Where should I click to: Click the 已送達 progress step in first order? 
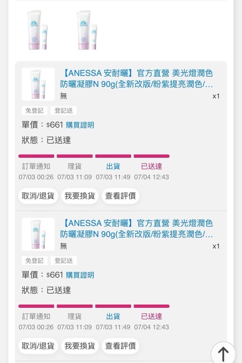[151, 166]
